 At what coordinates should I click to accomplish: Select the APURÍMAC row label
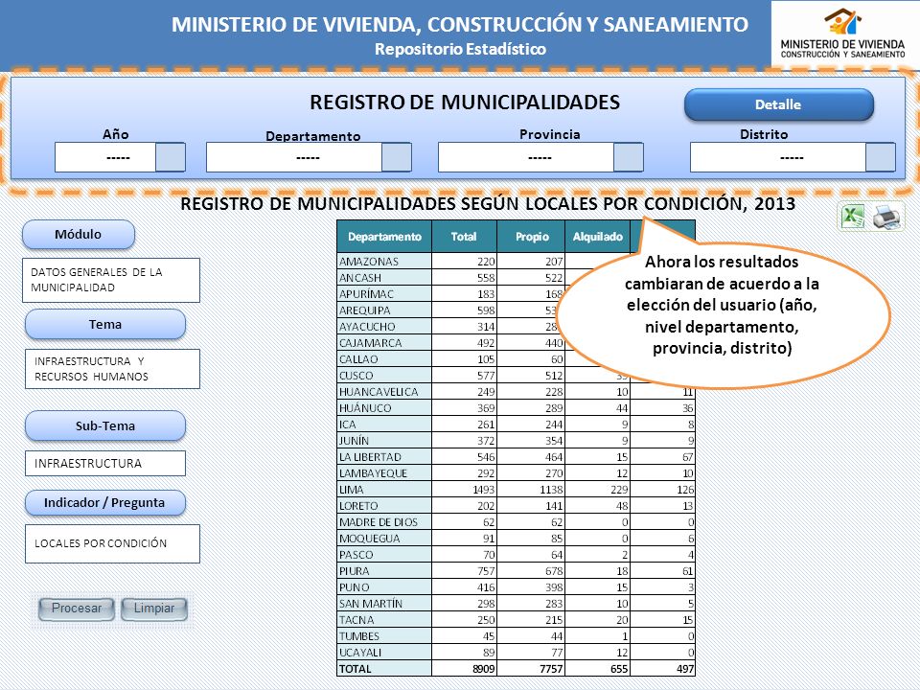click(x=384, y=294)
